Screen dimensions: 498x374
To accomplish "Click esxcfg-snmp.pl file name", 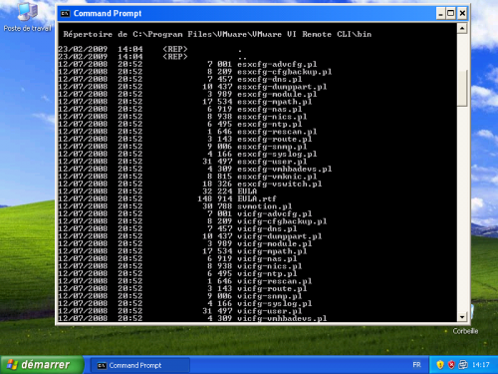I will click(x=272, y=147).
